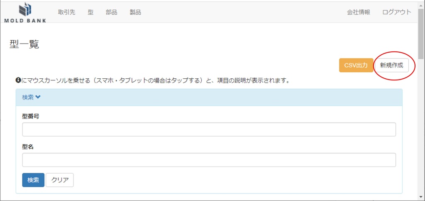425x201 pixels.
Task: Open the 取引先 menu
Action: 66,12
